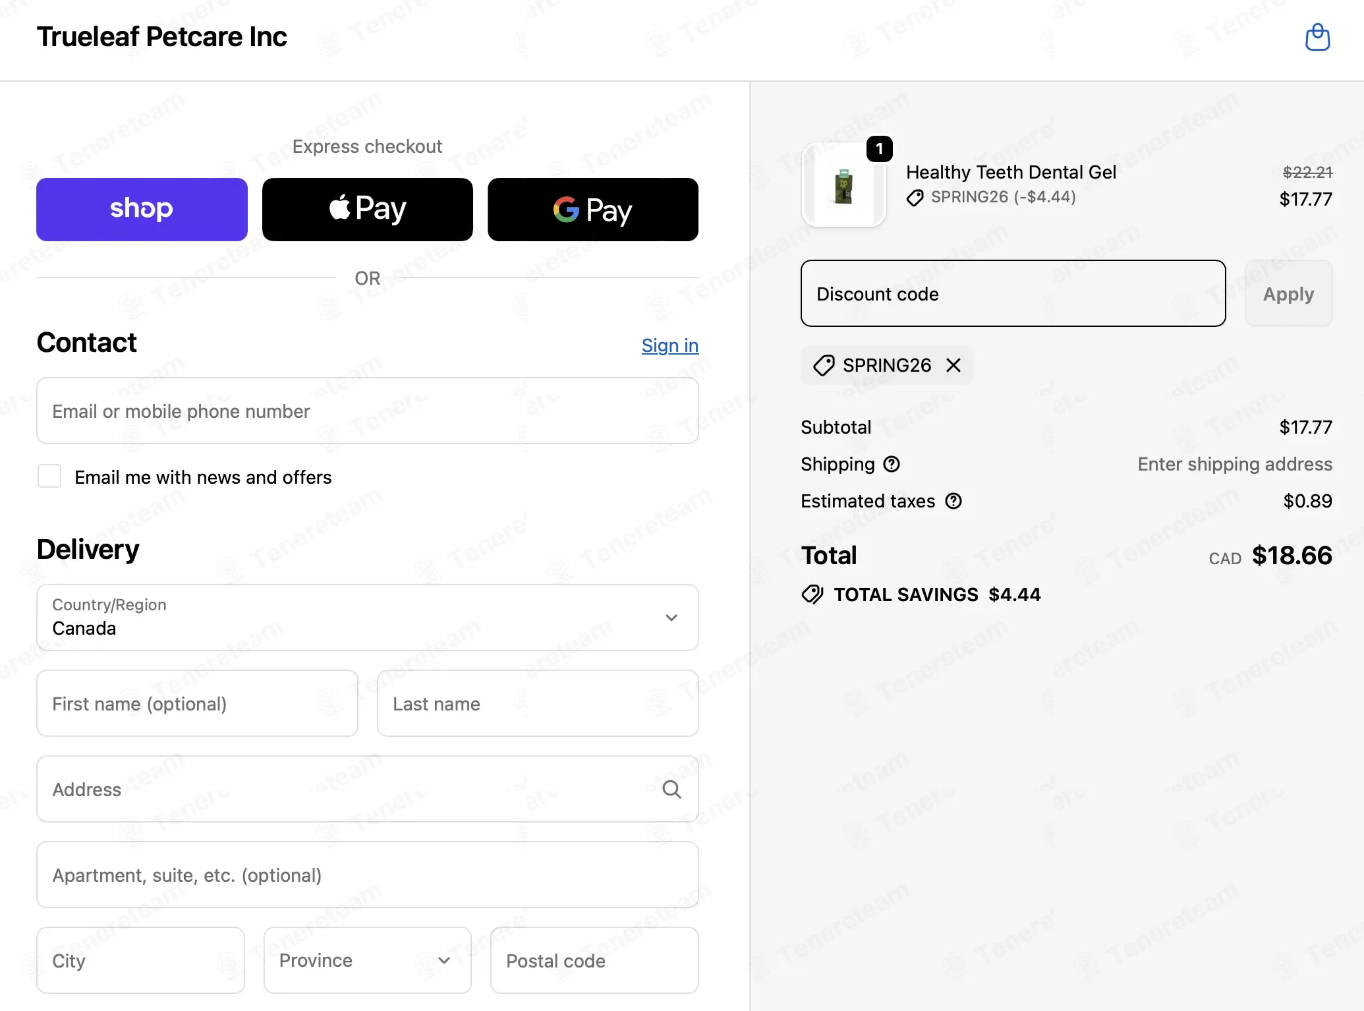Screen dimensions: 1364x1011
Task: Remove the SPRING26 discount code
Action: [x=953, y=365]
